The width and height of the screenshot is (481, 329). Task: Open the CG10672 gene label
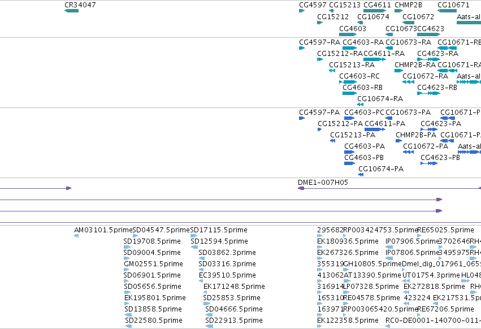click(418, 16)
